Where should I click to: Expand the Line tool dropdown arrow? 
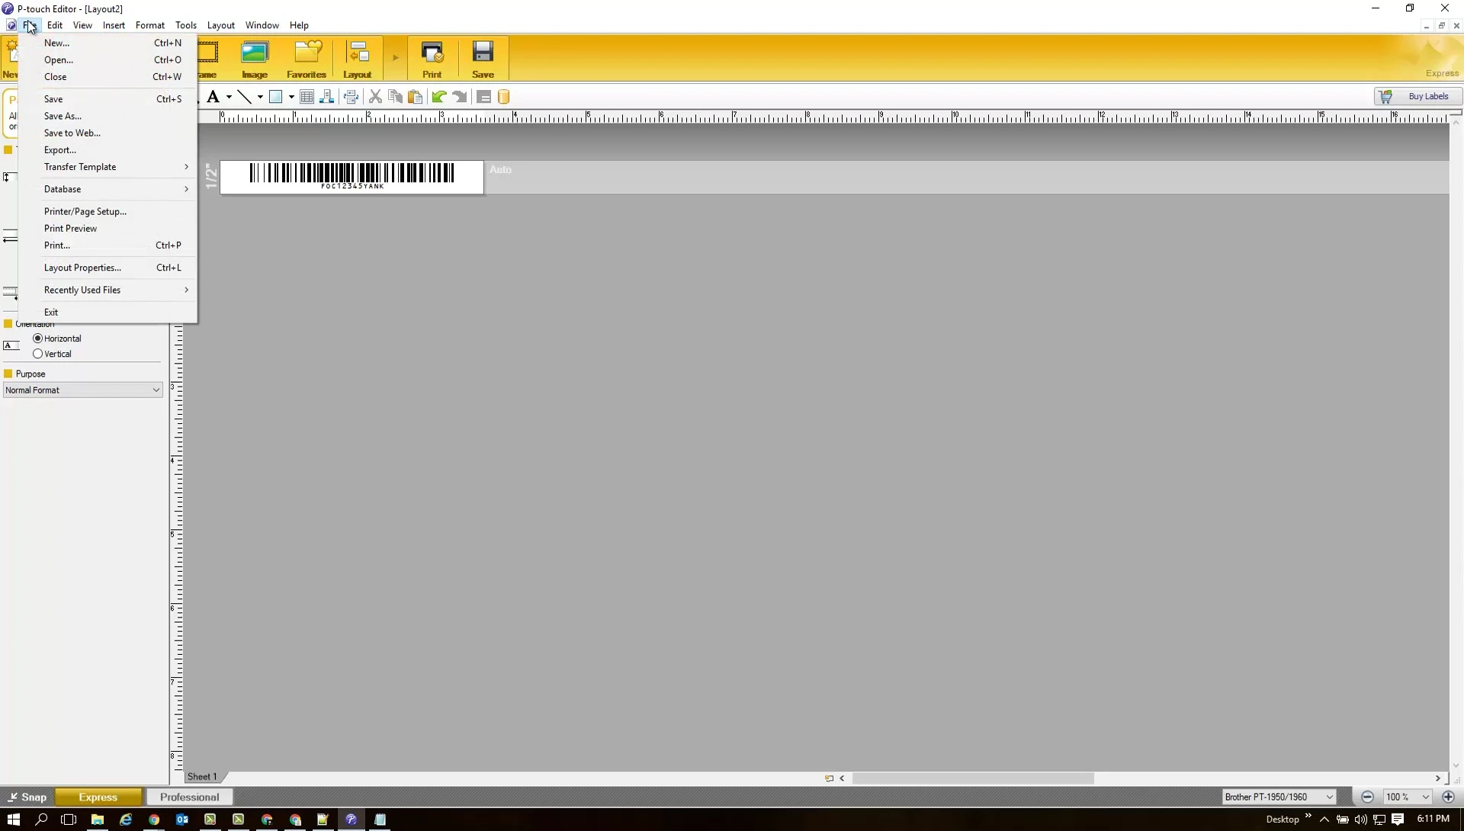260,97
